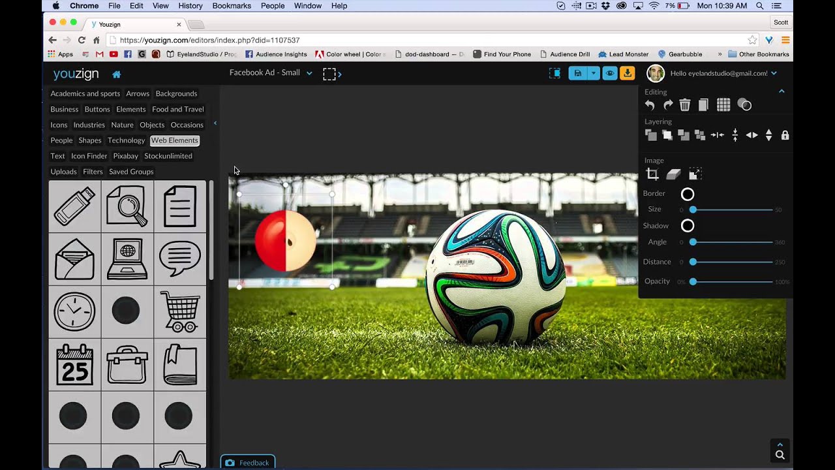Redo the last edit
Screen dimensions: 835x470
[668, 105]
